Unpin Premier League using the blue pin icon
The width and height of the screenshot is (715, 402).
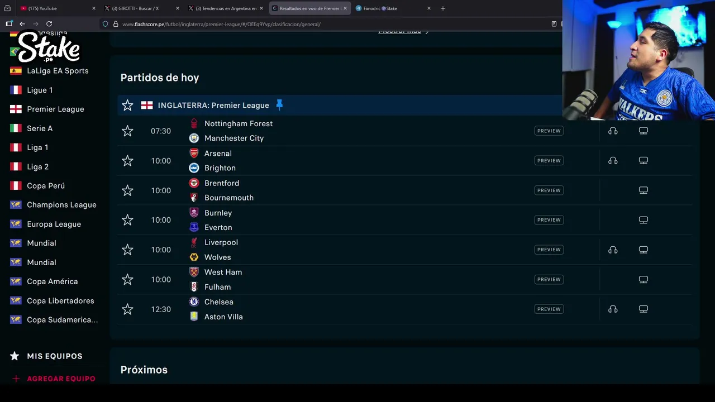coord(279,105)
